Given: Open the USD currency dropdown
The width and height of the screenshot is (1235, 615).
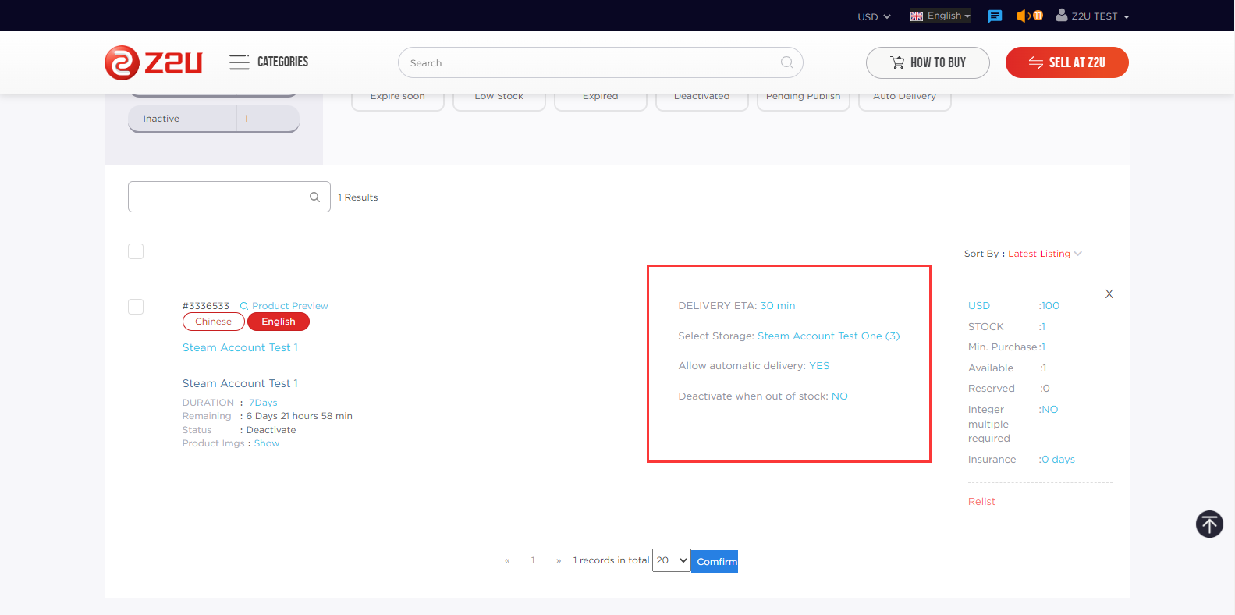Looking at the screenshot, I should coord(874,16).
